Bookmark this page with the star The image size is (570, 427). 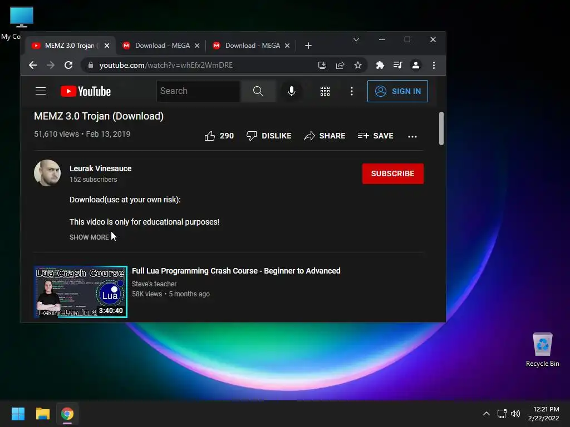(x=358, y=66)
